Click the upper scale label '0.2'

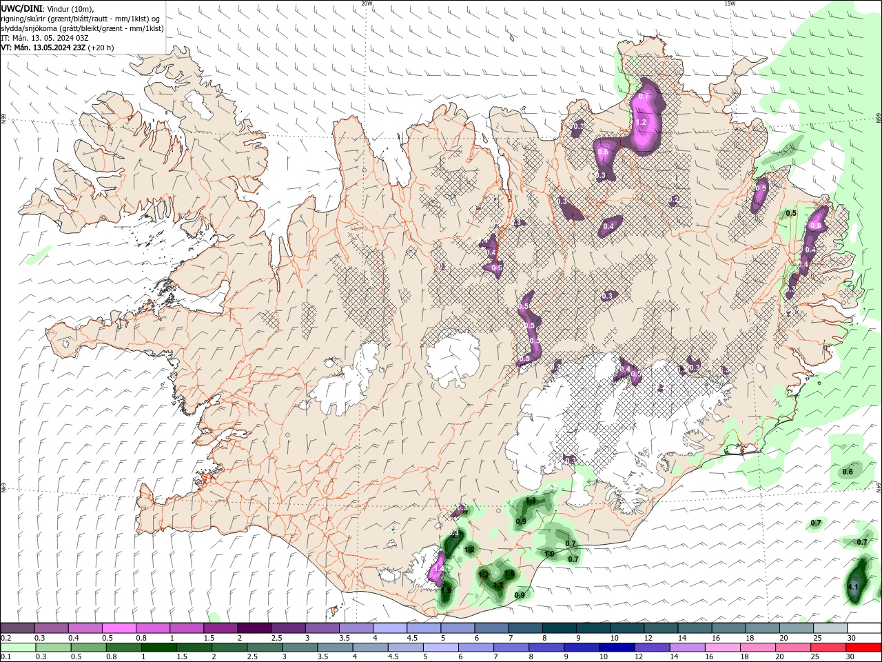point(6,638)
